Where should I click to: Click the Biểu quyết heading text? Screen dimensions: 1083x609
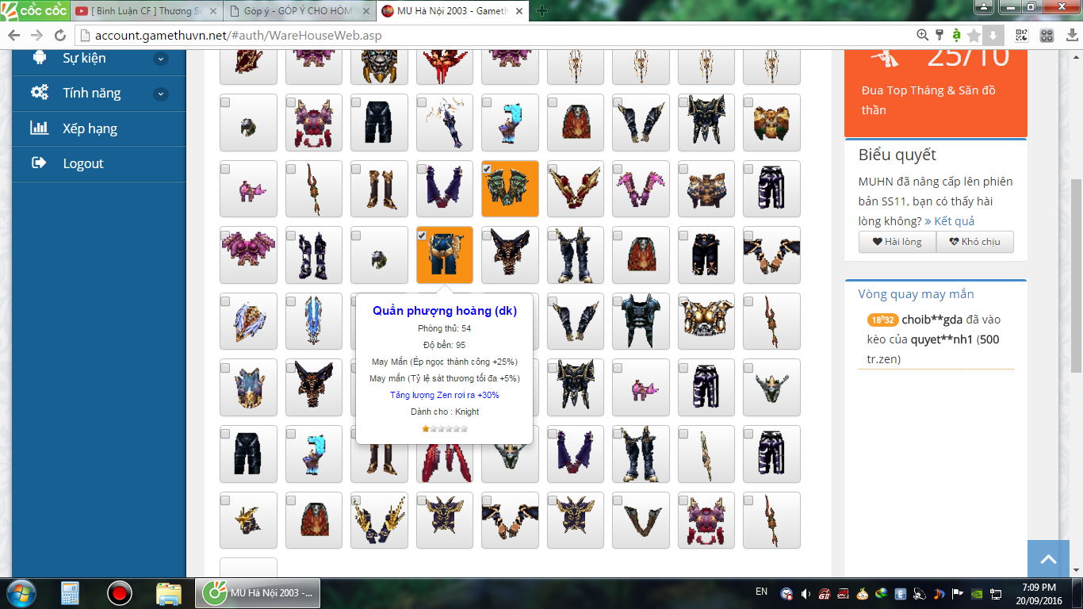pyautogui.click(x=897, y=155)
